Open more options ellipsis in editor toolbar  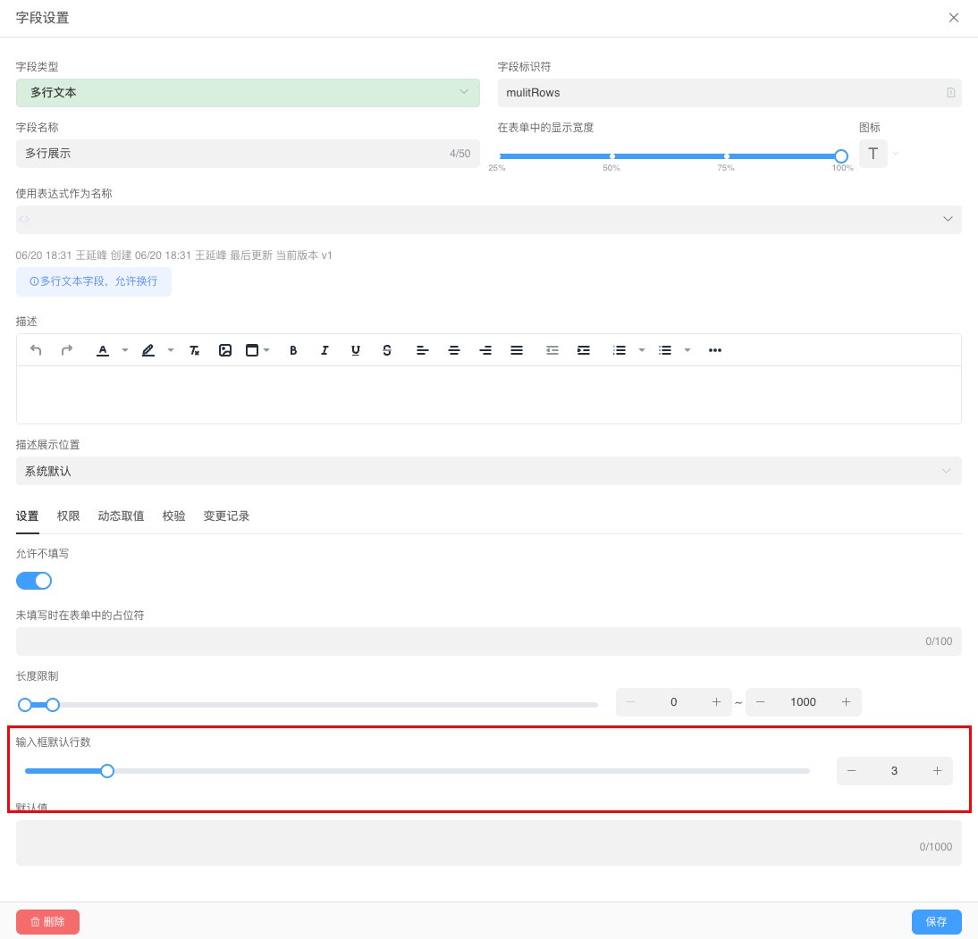coord(715,350)
